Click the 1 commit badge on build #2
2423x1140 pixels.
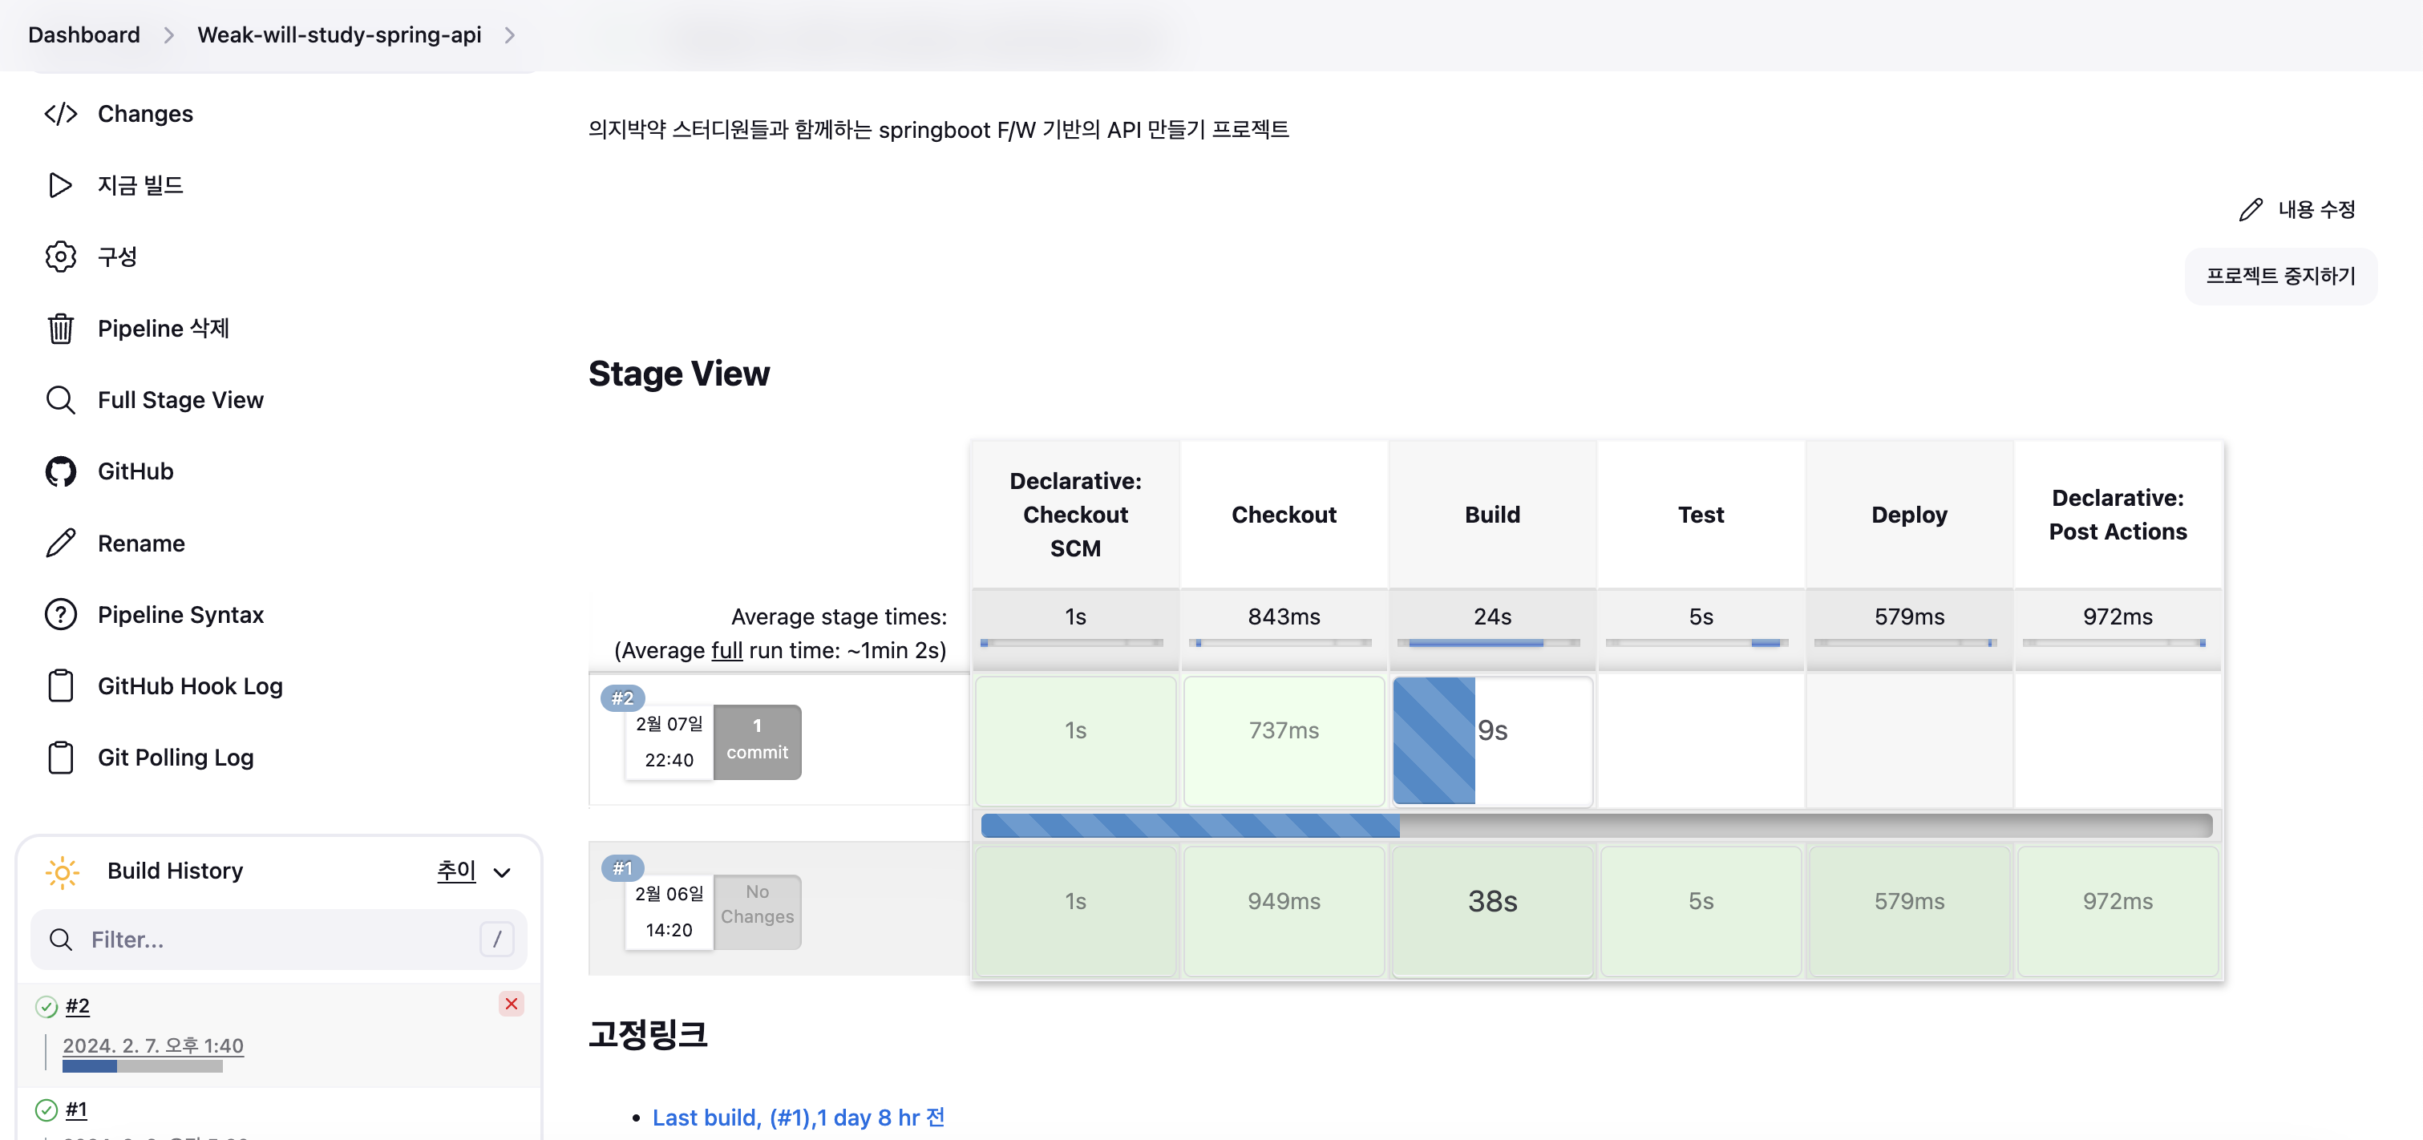pyautogui.click(x=756, y=742)
